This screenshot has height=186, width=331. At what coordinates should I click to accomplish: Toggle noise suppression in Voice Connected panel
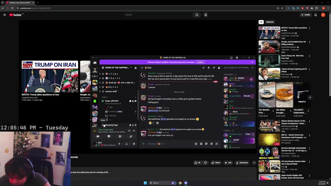click(129, 131)
